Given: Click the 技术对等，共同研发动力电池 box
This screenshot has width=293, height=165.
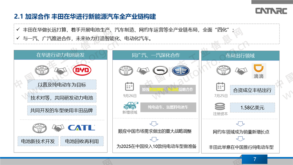Looking at the screenshot, I should click(62, 98).
